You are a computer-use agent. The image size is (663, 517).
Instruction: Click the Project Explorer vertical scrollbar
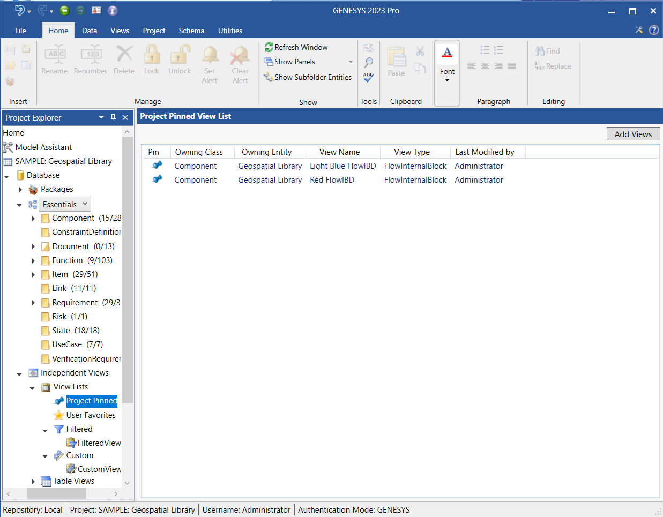pos(127,268)
